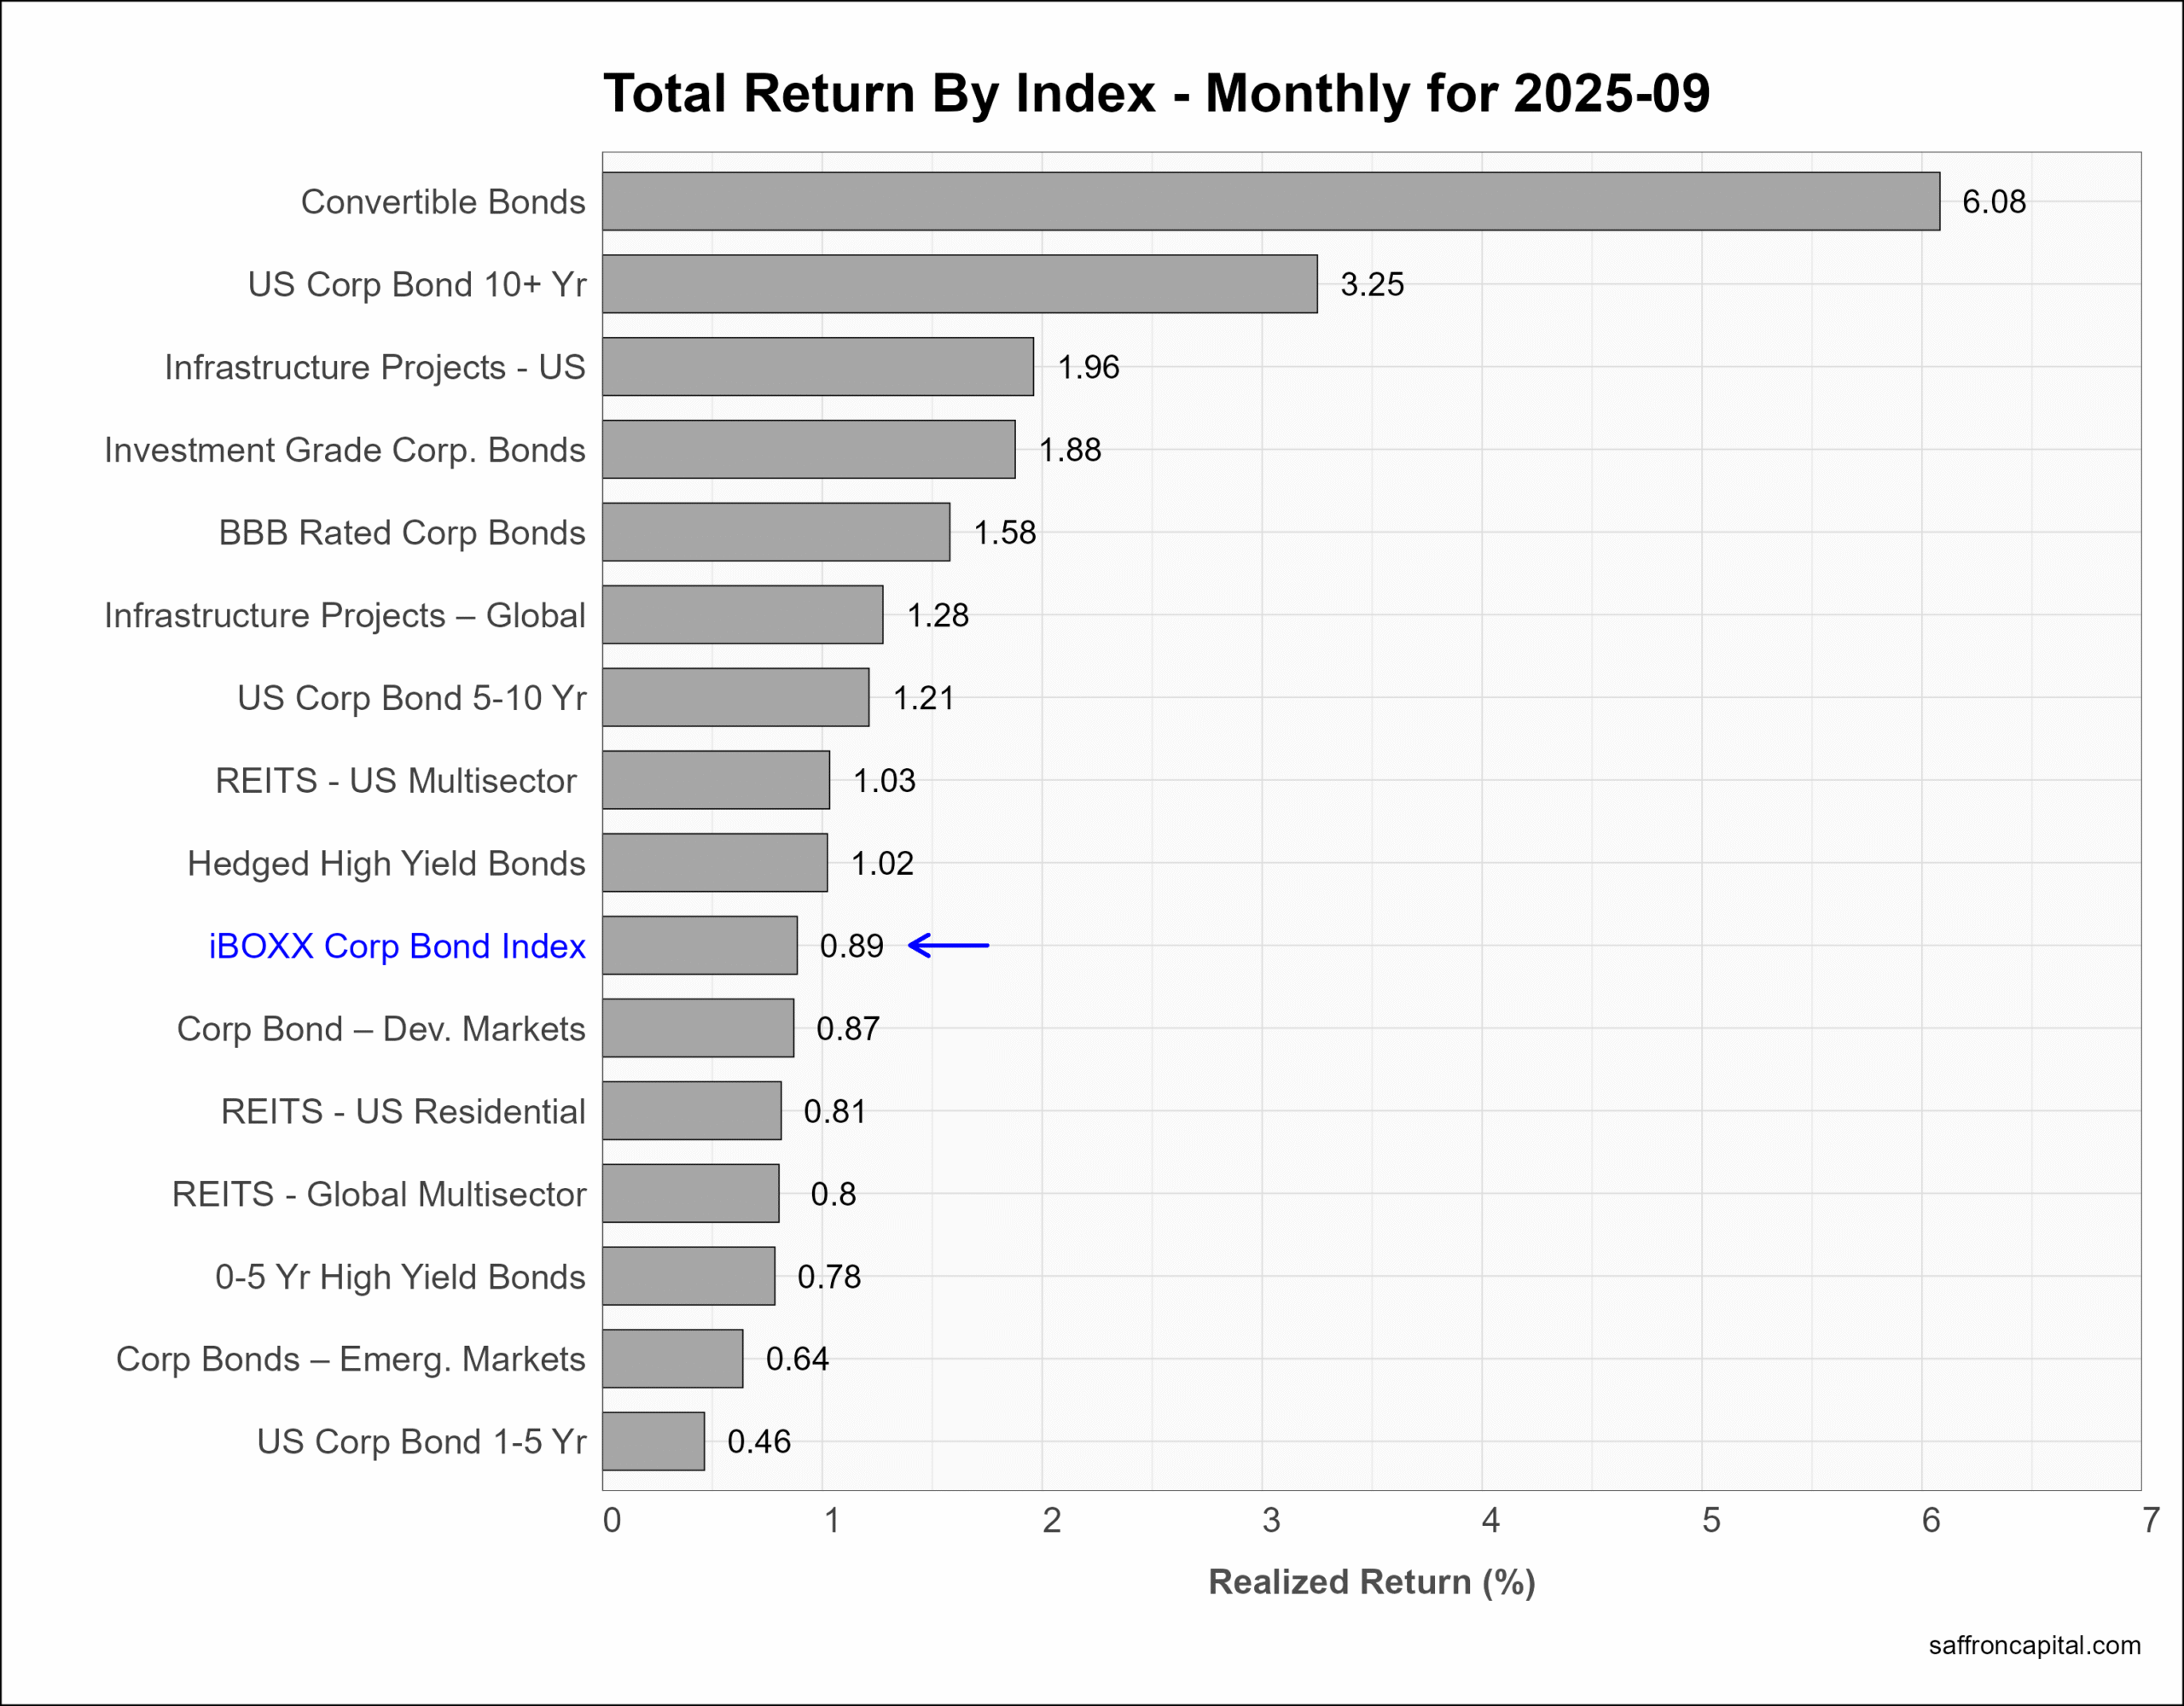2184x1706 pixels.
Task: Click the iBOXX 0.89 bar
Action: [x=699, y=946]
